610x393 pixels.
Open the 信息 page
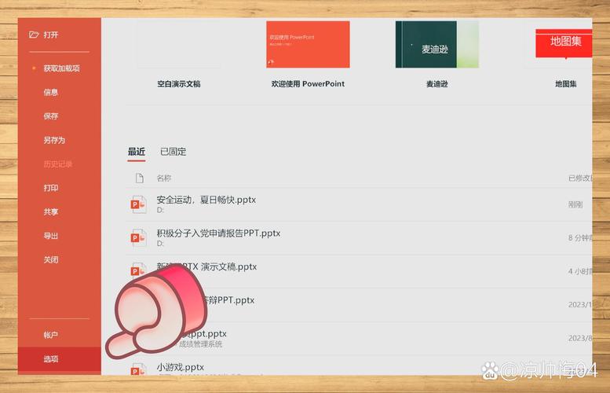[50, 92]
